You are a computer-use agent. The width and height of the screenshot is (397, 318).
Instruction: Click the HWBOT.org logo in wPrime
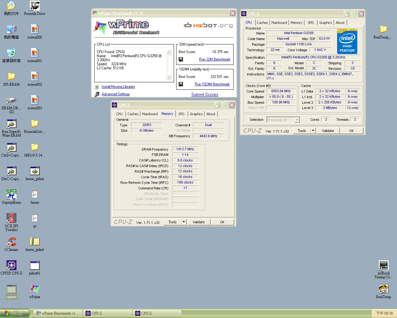tap(208, 25)
